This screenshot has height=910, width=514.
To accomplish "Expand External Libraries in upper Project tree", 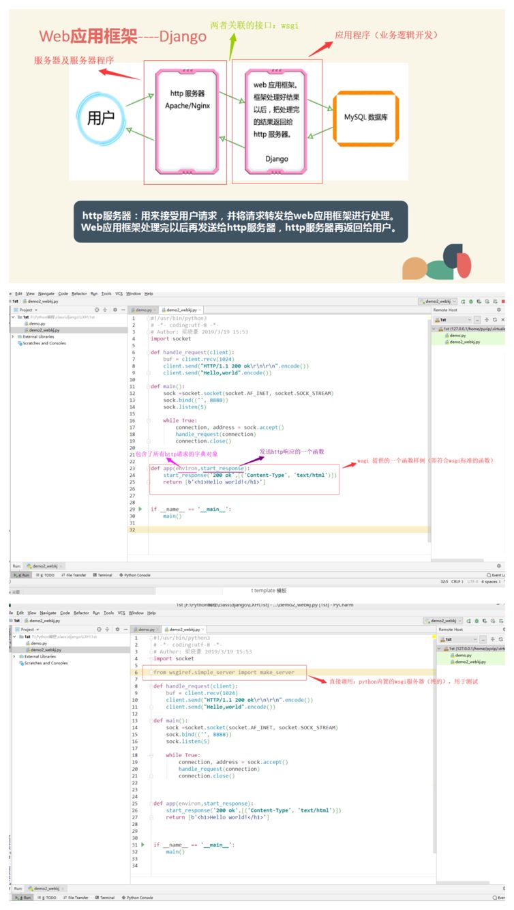I will pos(13,336).
